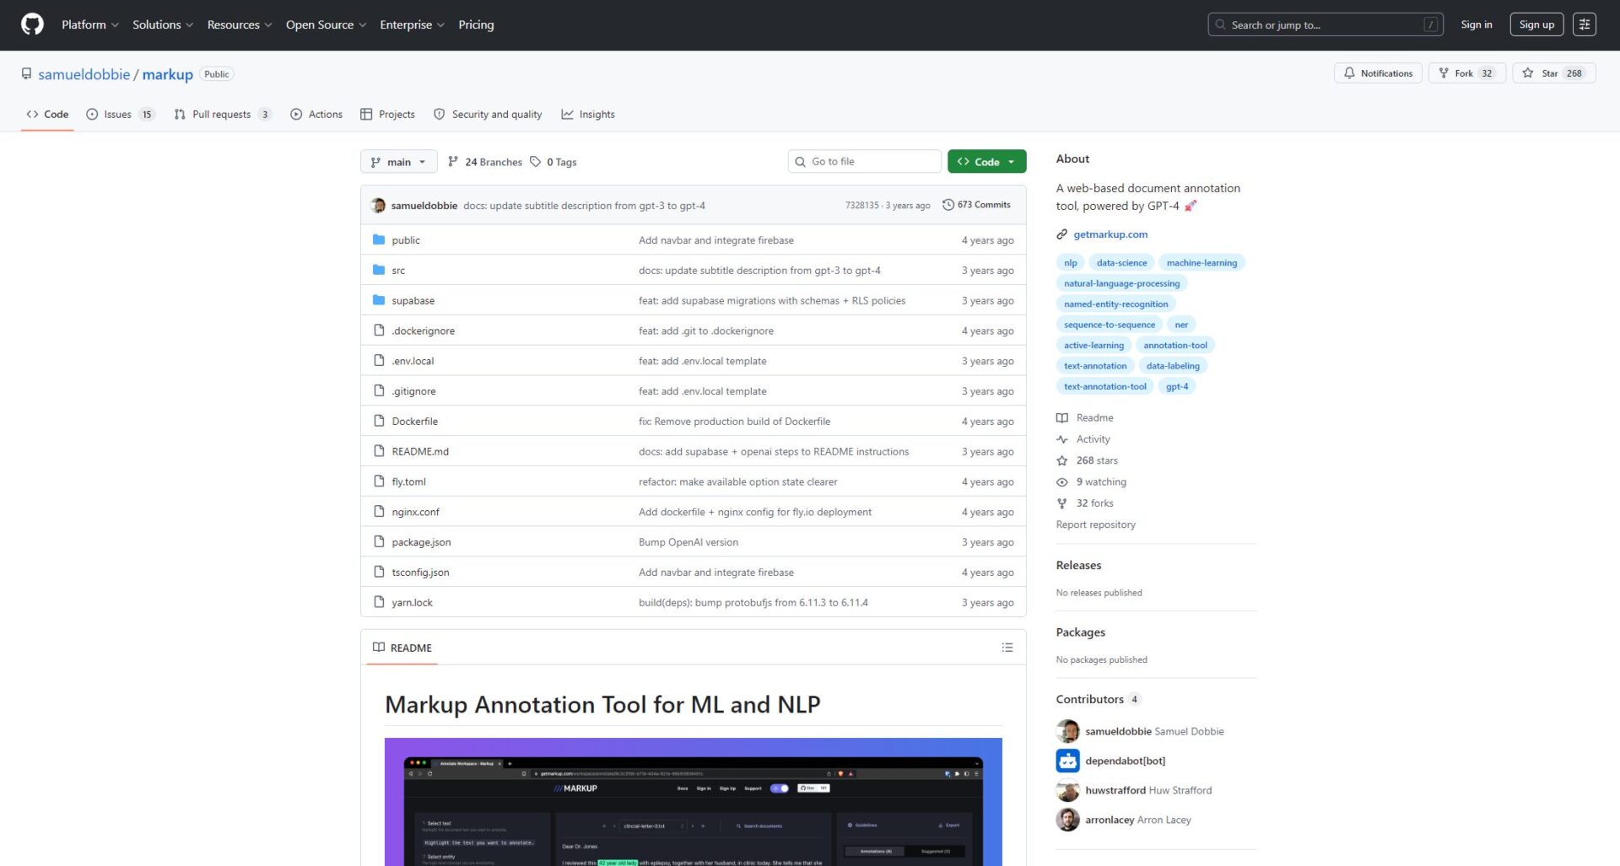Click the book icon beside Readme
Viewport: 1620px width, 866px height.
tap(1062, 417)
